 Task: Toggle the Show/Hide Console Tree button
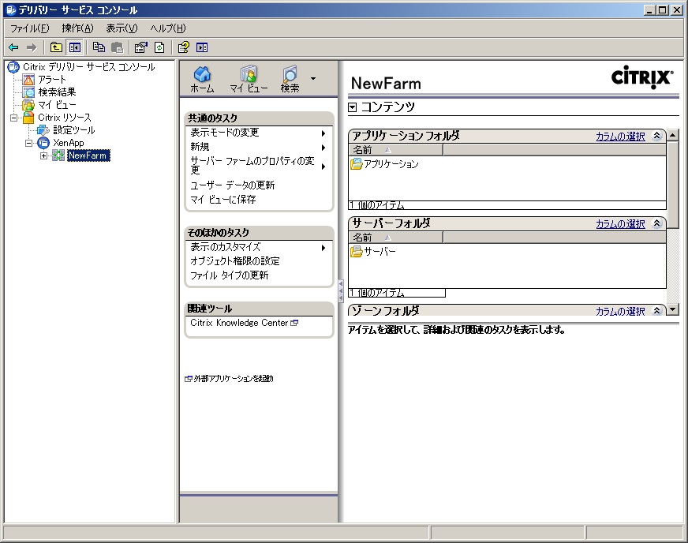pyautogui.click(x=74, y=47)
